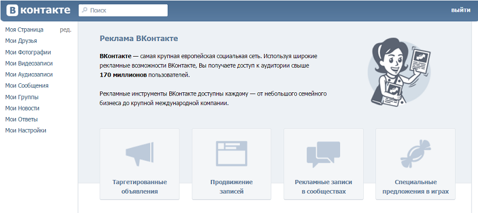Click the bold 170 миллионов text
The width and height of the screenshot is (478, 213).
click(x=123, y=75)
